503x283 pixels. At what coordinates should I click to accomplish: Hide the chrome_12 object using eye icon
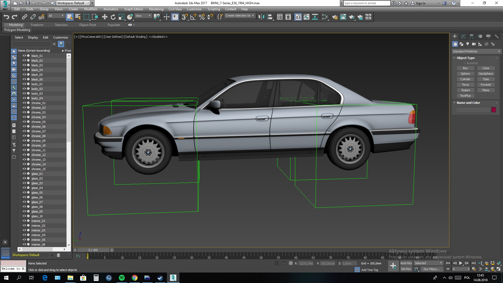pos(24,155)
